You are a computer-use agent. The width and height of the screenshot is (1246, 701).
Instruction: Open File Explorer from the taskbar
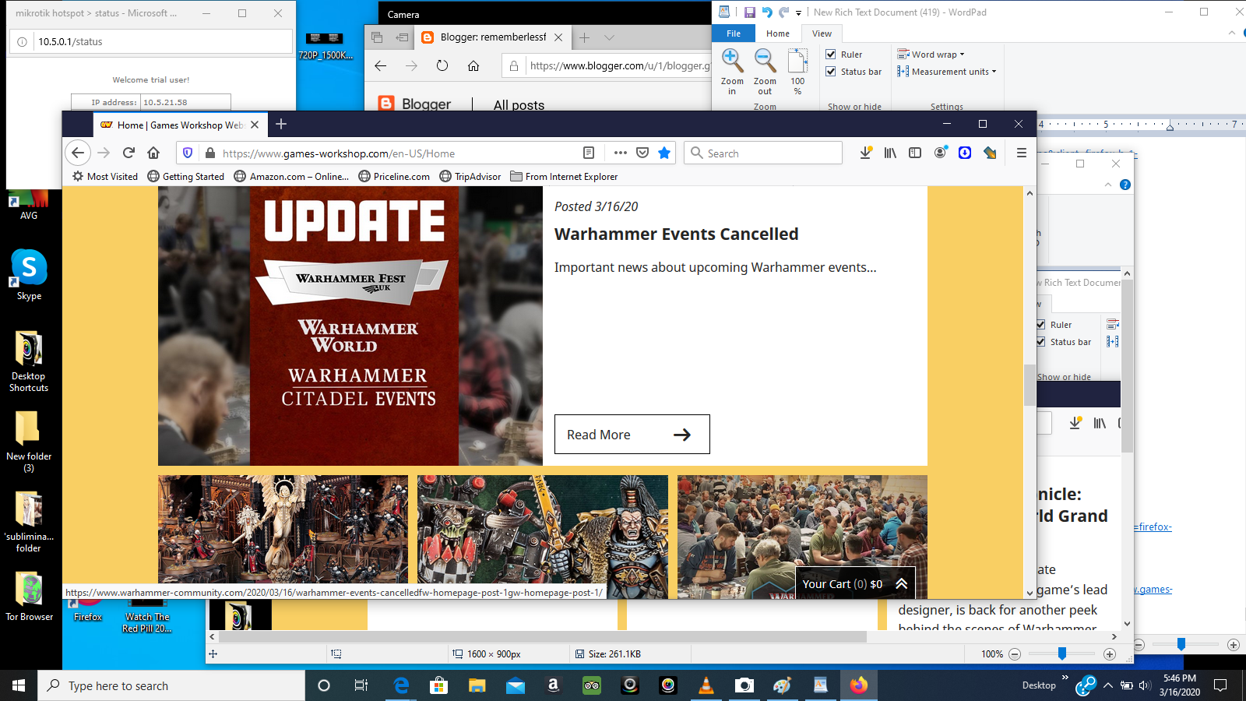pyautogui.click(x=477, y=685)
